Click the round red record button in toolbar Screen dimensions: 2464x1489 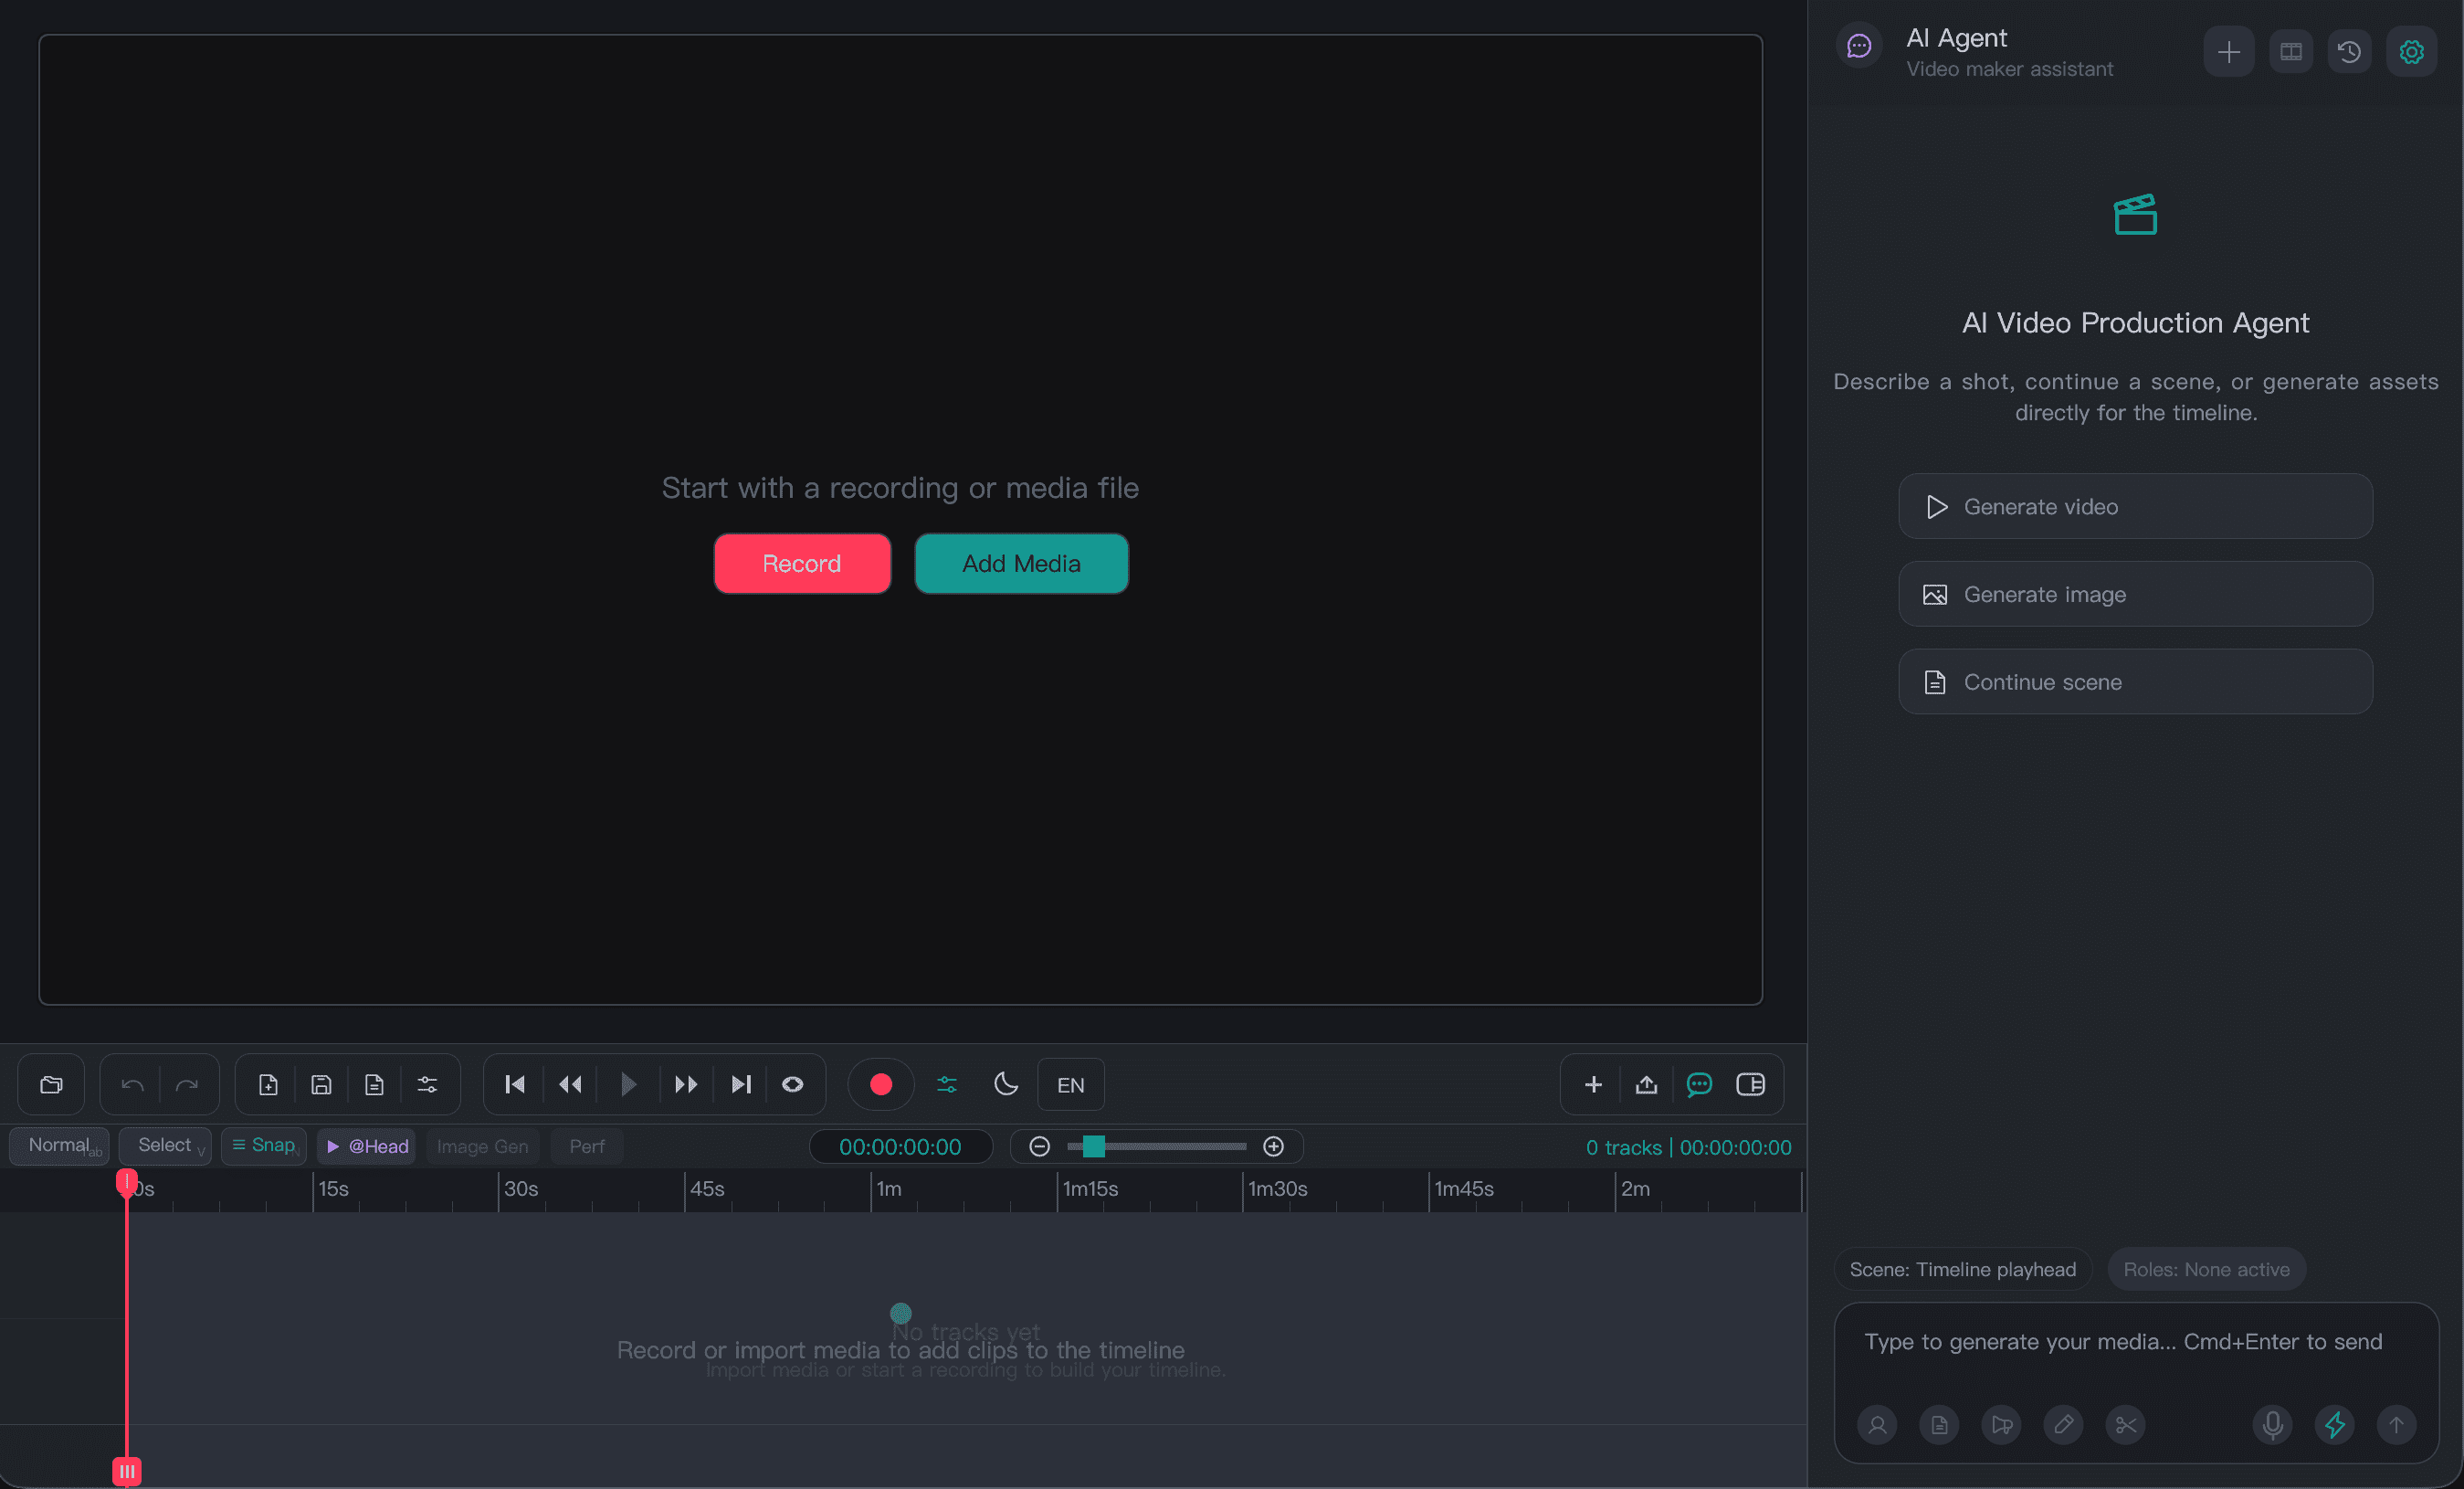coord(881,1084)
